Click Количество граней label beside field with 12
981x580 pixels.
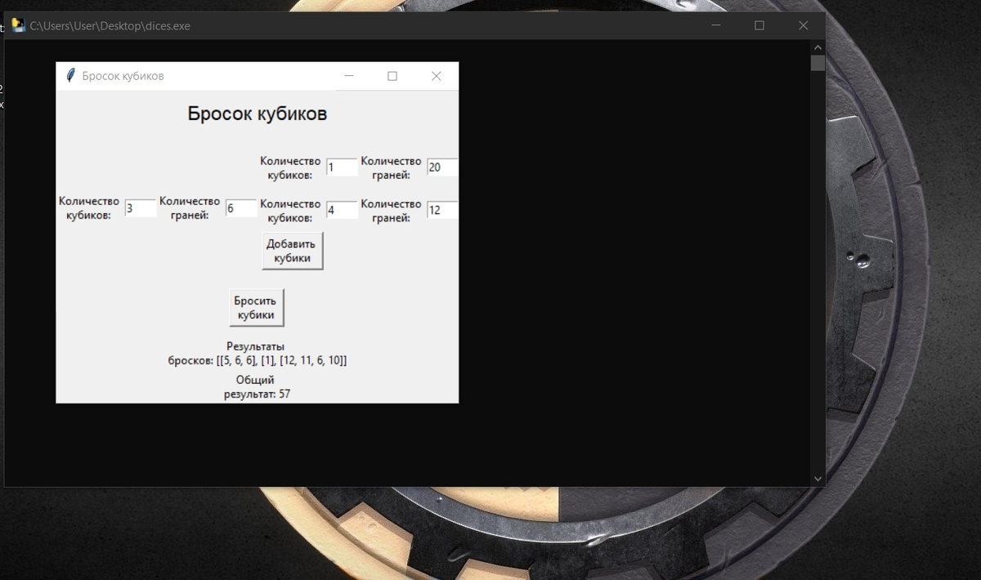[x=391, y=210]
